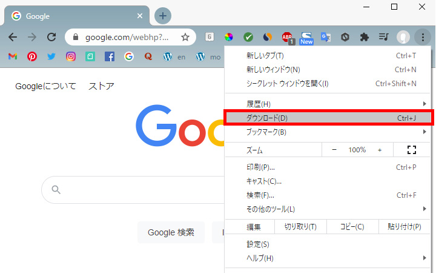The width and height of the screenshot is (436, 273).
Task: Close the Google tab
Action: [140, 16]
